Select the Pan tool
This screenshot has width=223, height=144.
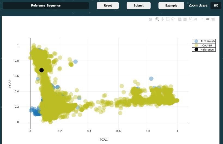pos(162,19)
